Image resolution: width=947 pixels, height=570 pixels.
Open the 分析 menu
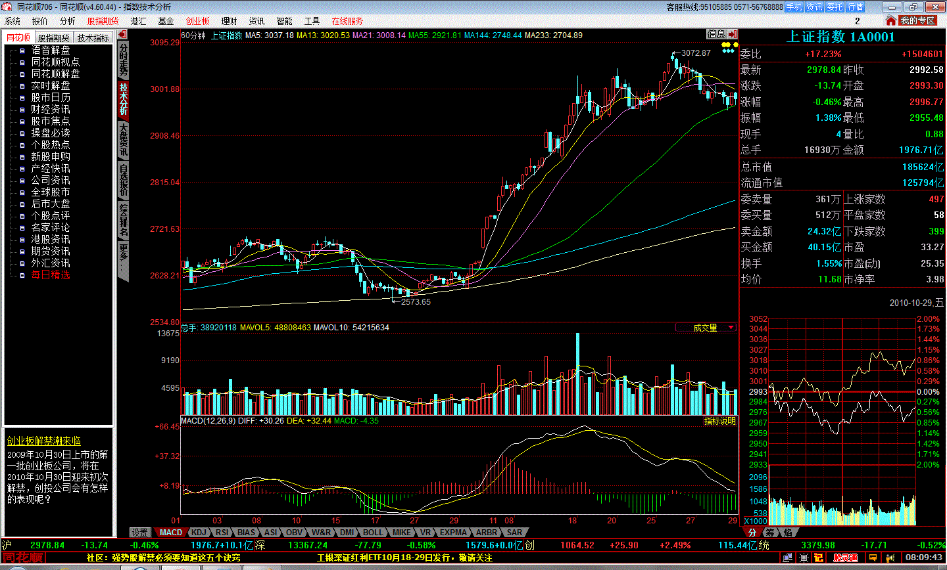(68, 21)
